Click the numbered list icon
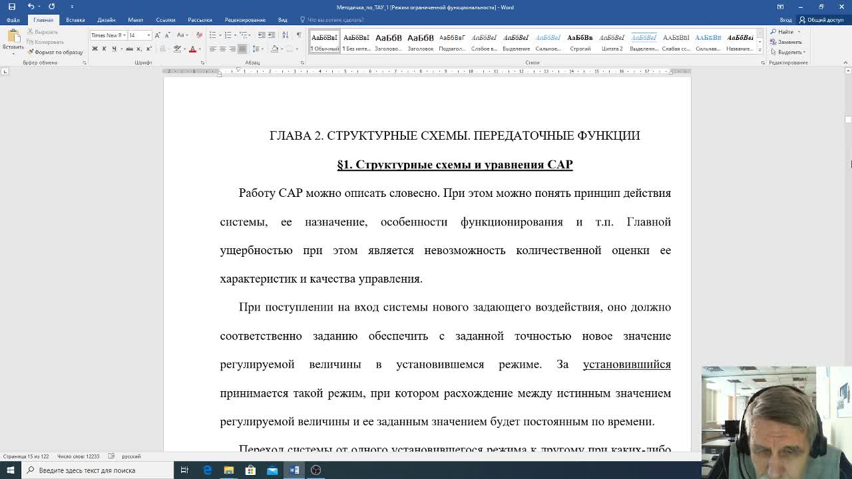Viewport: 852px width, 479px height. tap(228, 35)
